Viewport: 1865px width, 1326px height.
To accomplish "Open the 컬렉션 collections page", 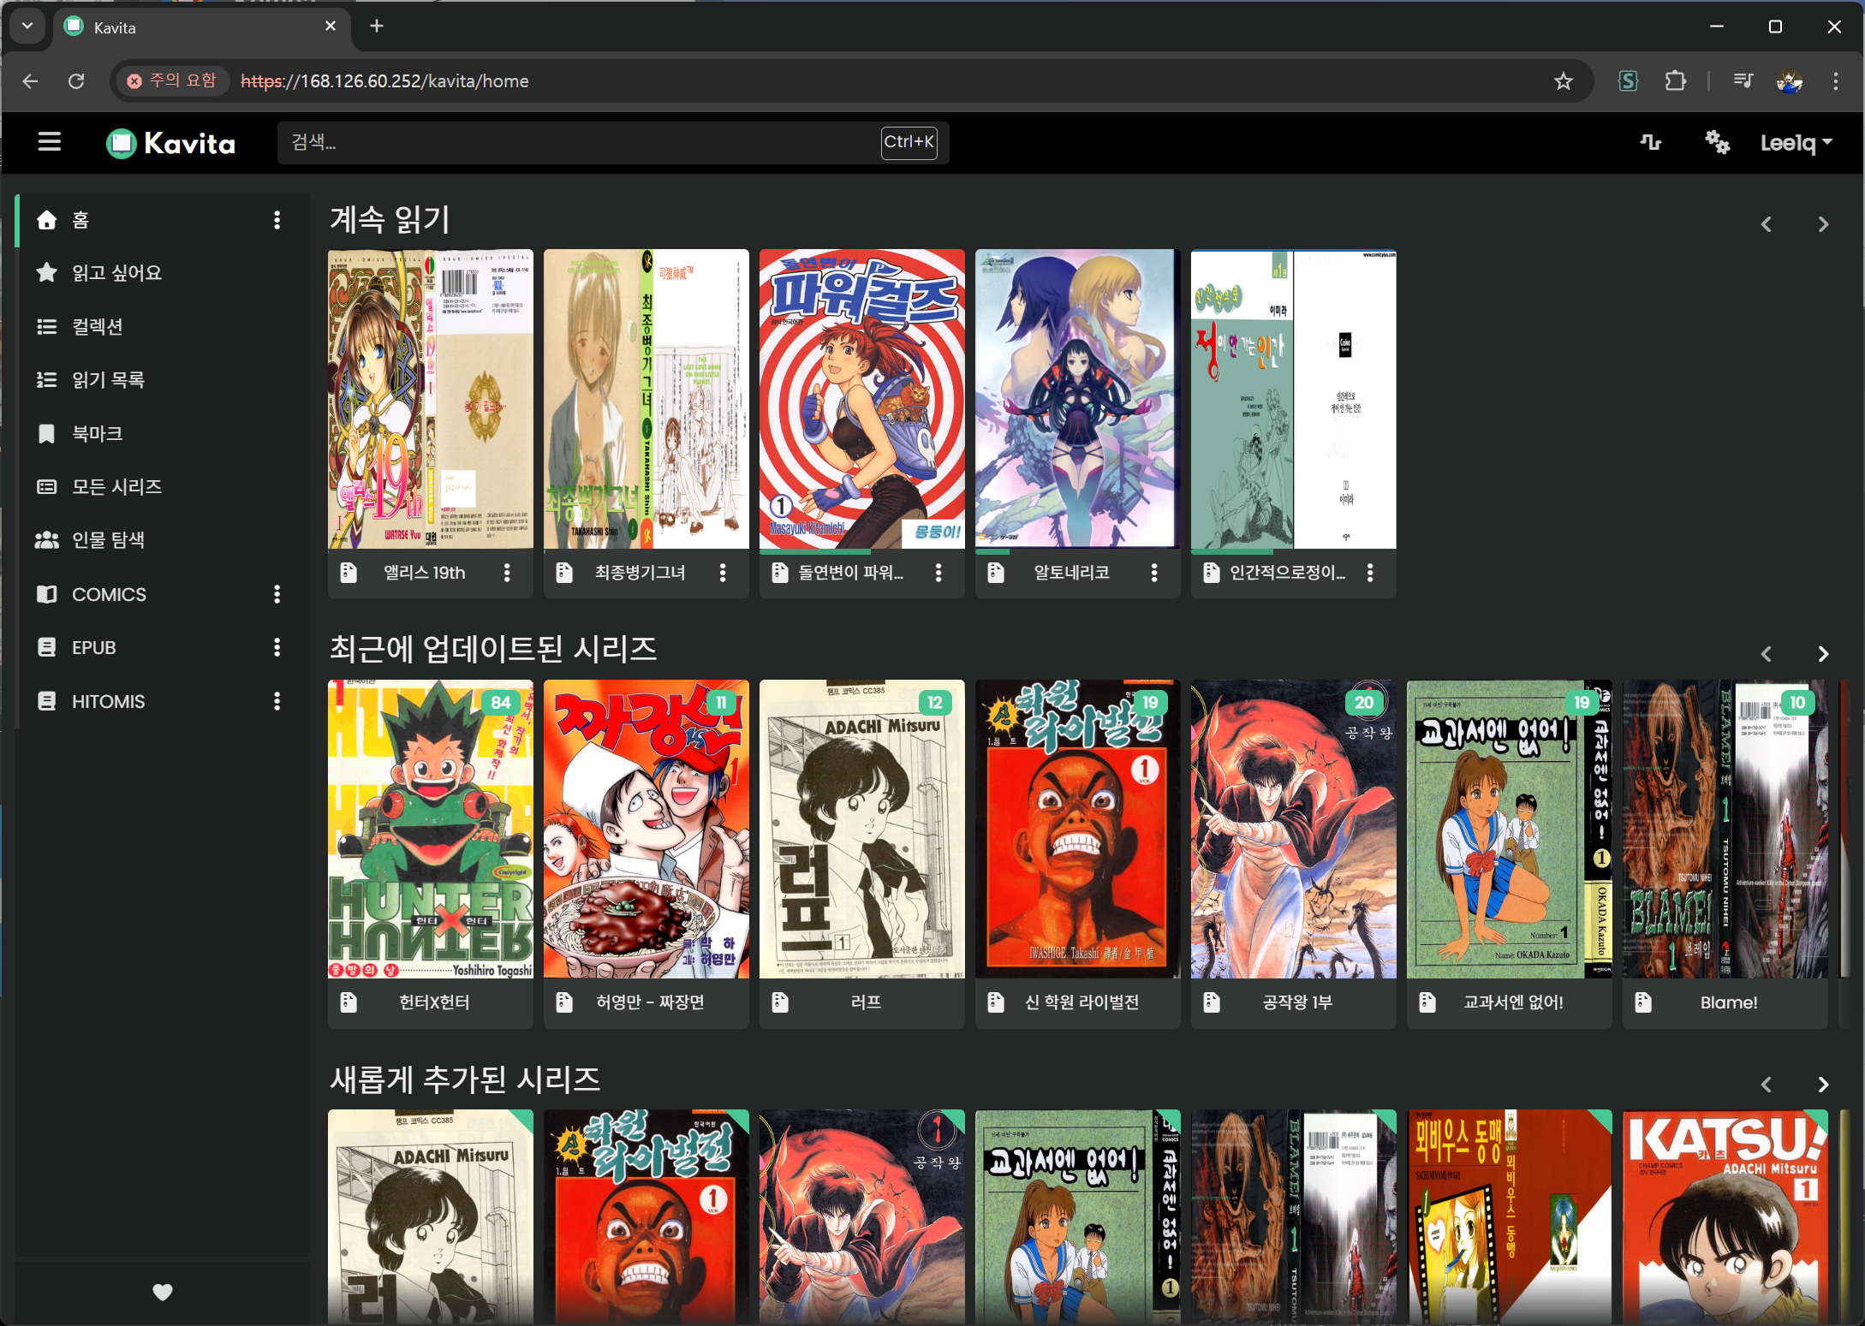I will [97, 326].
